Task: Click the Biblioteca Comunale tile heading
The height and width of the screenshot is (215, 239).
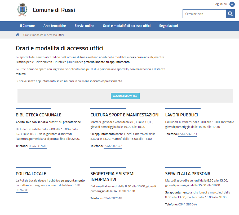Action: tap(38, 115)
